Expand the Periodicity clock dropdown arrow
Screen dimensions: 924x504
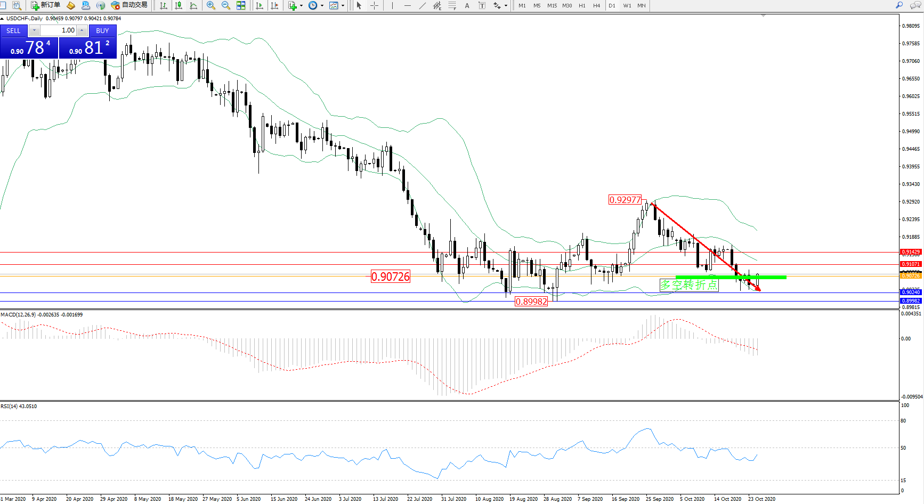pyautogui.click(x=322, y=6)
